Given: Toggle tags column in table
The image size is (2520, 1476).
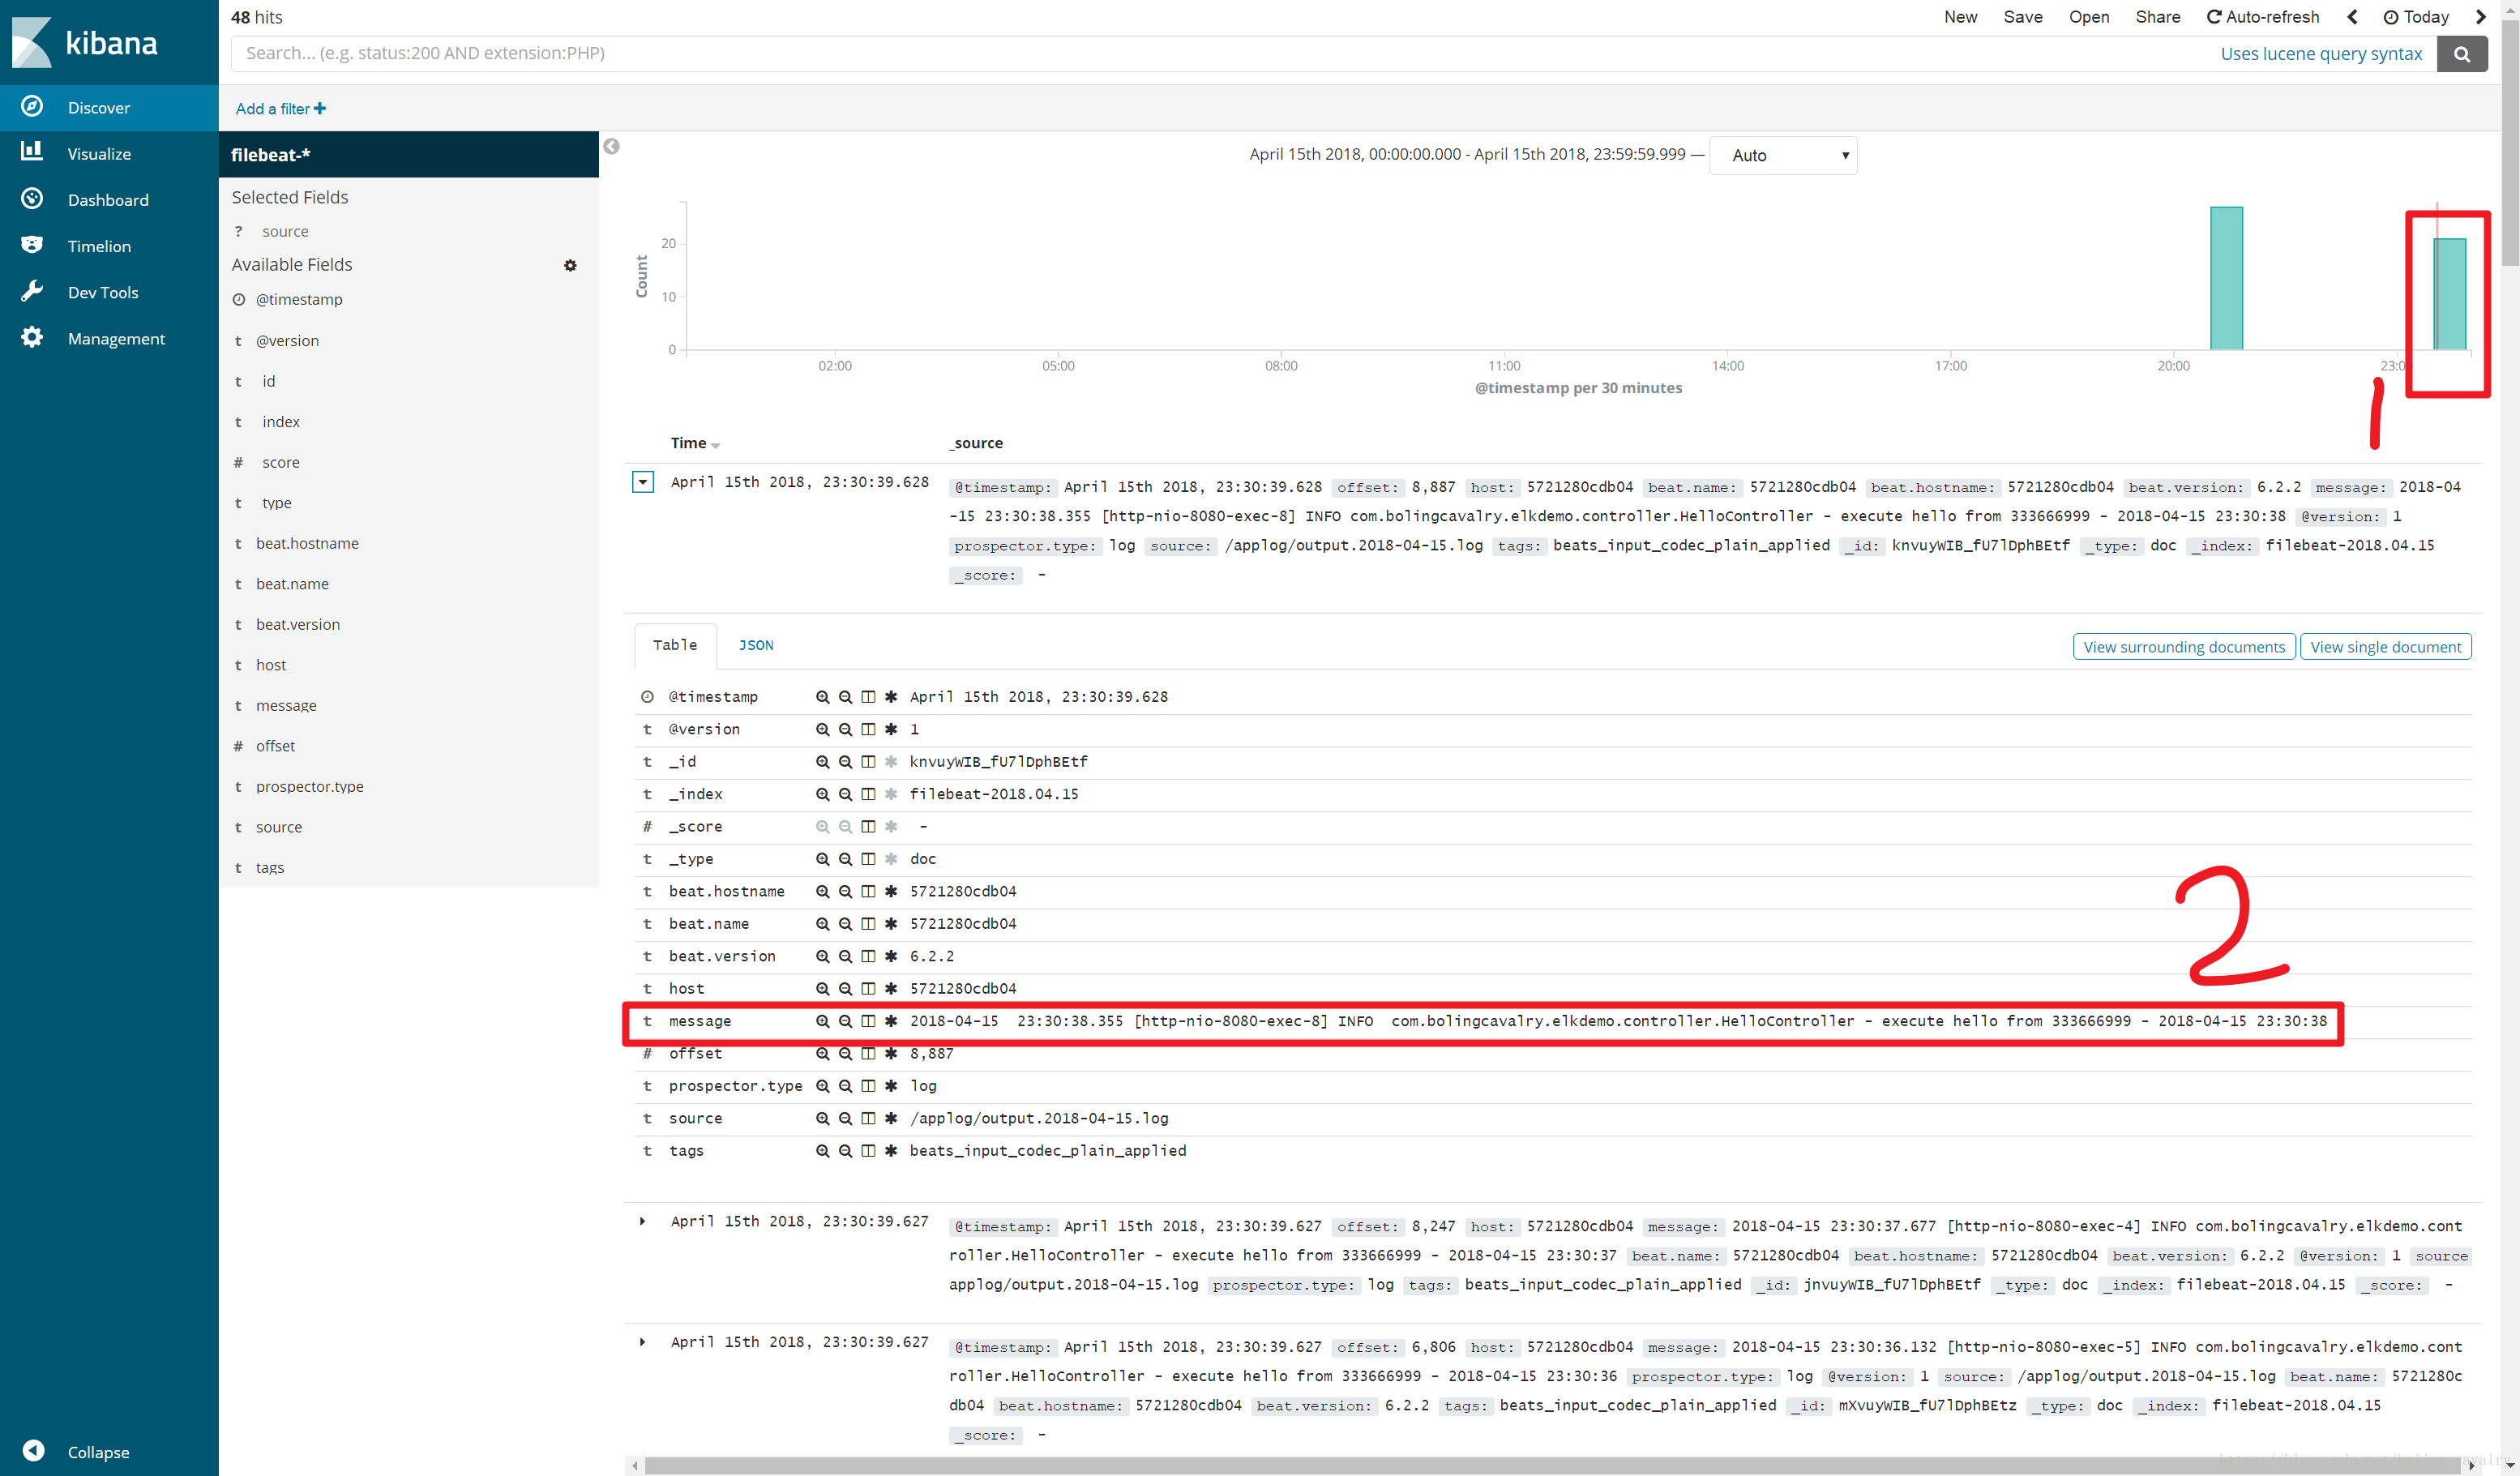Looking at the screenshot, I should point(868,1151).
